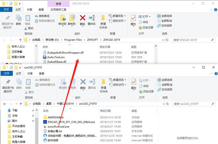Open Easy access (轻松访问) dropdown in zwCAD_21970 window
This screenshot has width=218, height=144.
click(x=118, y=85)
